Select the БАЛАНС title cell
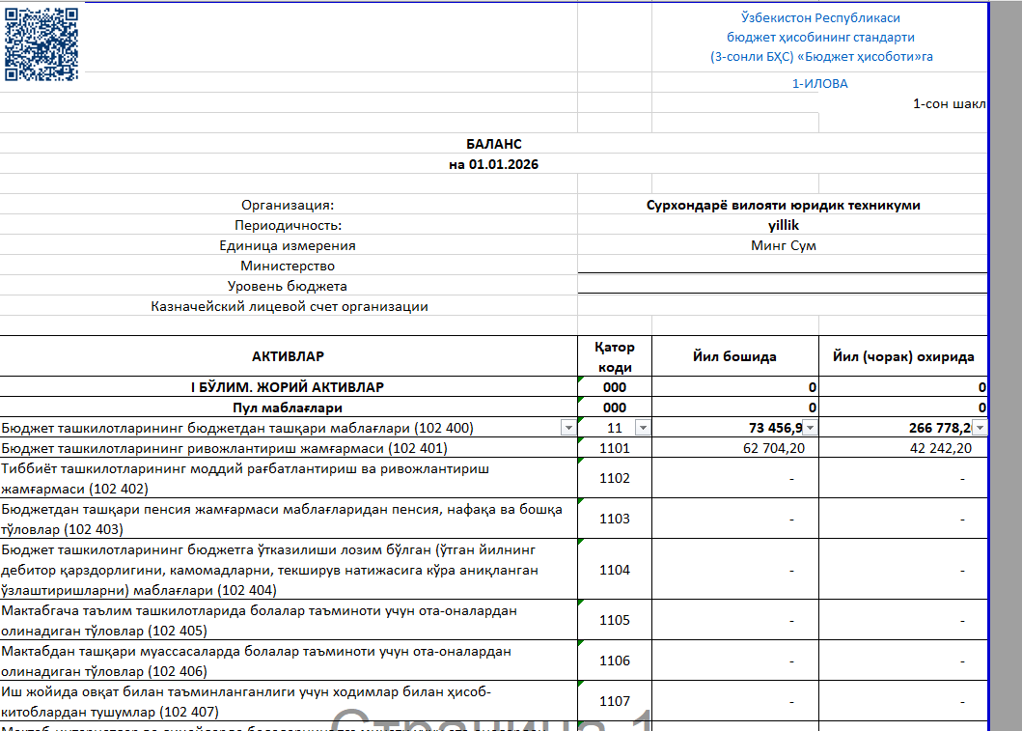Image resolution: width=1022 pixels, height=731 pixels. point(493,144)
